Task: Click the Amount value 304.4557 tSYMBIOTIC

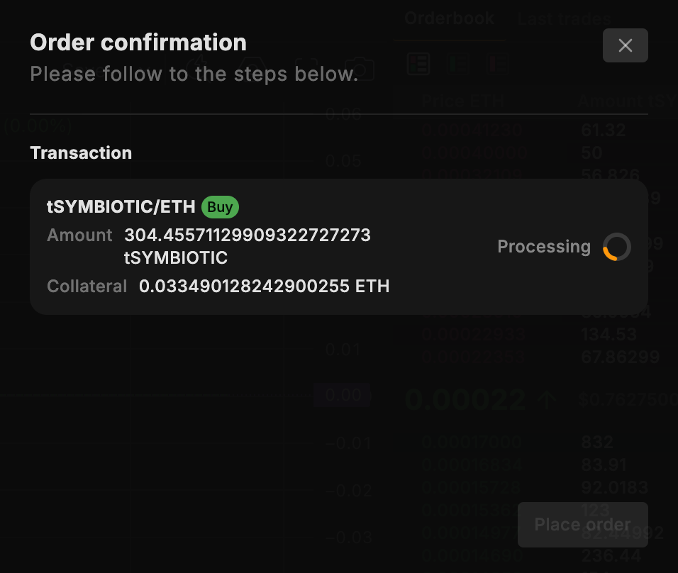Action: pos(247,246)
